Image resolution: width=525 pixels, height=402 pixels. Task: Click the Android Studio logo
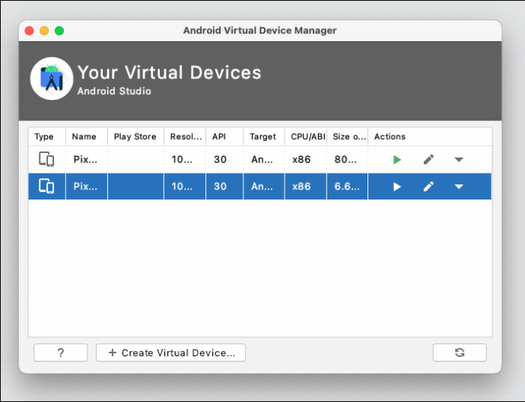point(52,78)
